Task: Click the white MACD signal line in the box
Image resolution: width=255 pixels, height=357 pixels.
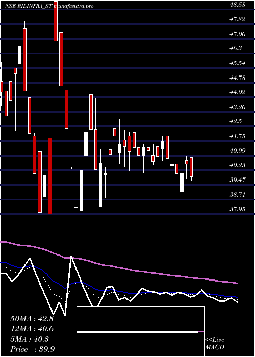Action: [138, 332]
